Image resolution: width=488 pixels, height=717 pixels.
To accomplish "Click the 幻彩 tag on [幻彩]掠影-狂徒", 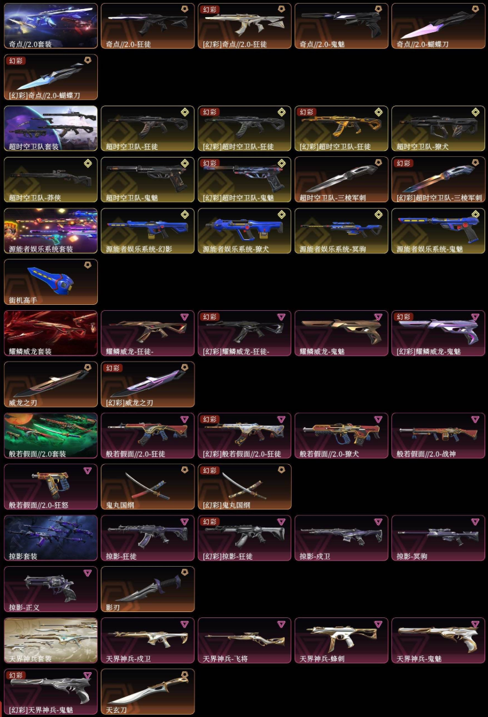I will pyautogui.click(x=210, y=522).
